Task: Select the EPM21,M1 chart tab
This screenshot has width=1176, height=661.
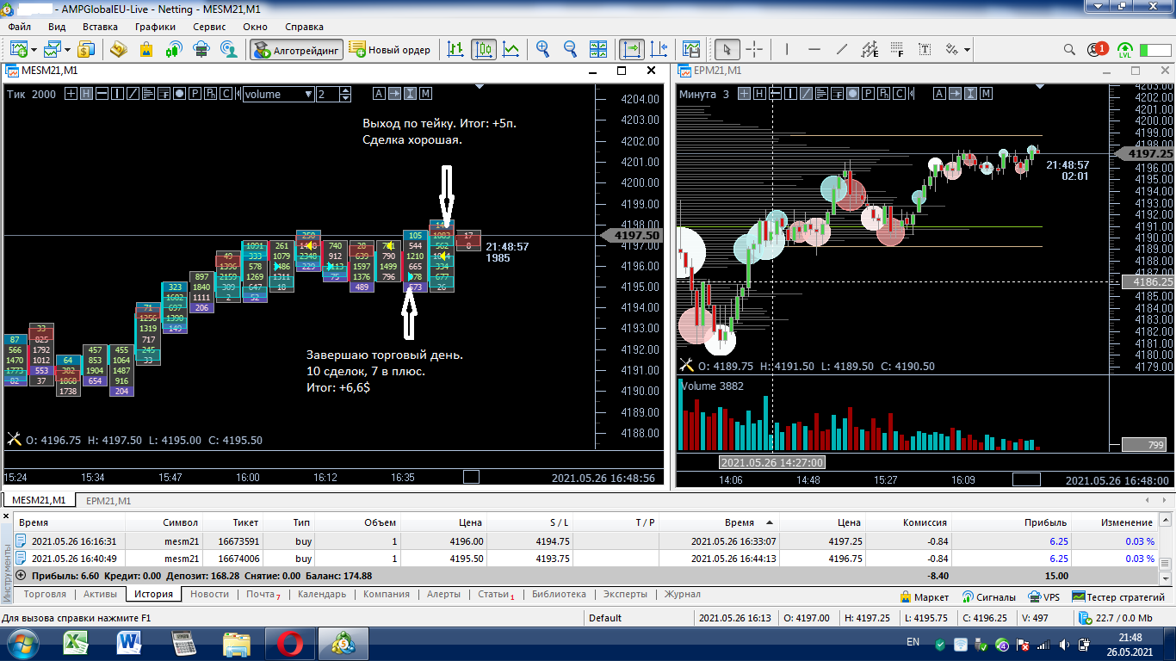Action: click(108, 500)
